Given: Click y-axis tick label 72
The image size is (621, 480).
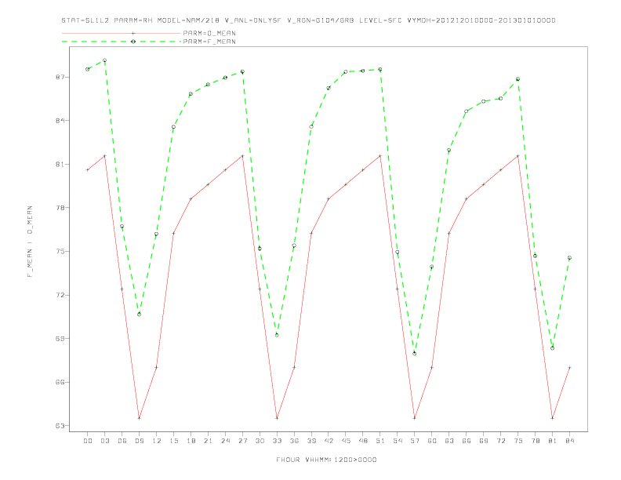Looking at the screenshot, I should point(60,296).
